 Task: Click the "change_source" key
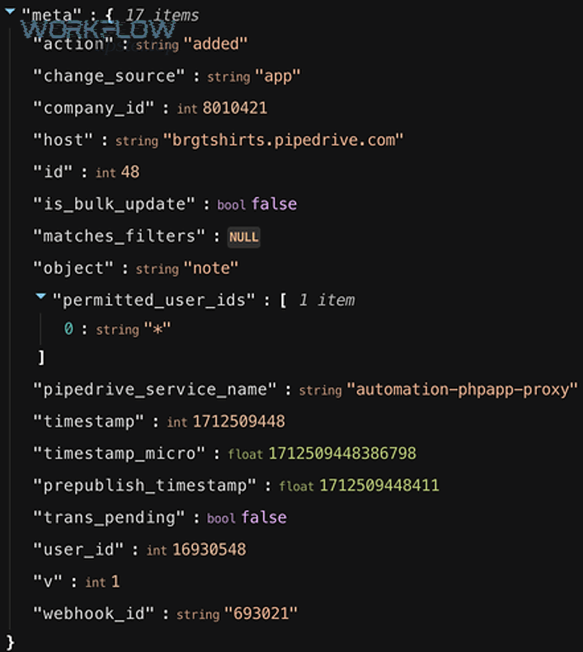(x=109, y=76)
